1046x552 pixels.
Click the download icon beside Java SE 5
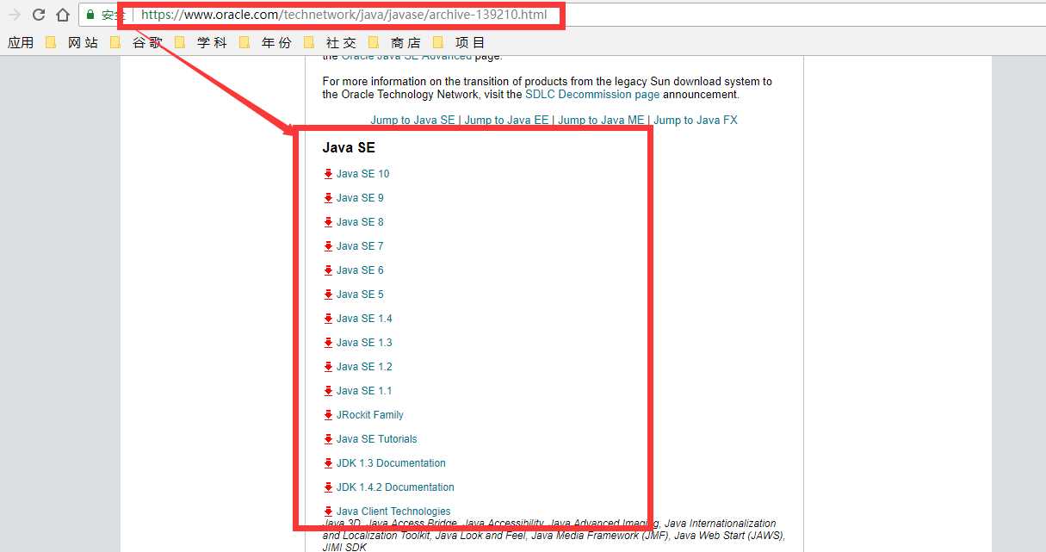pyautogui.click(x=328, y=295)
